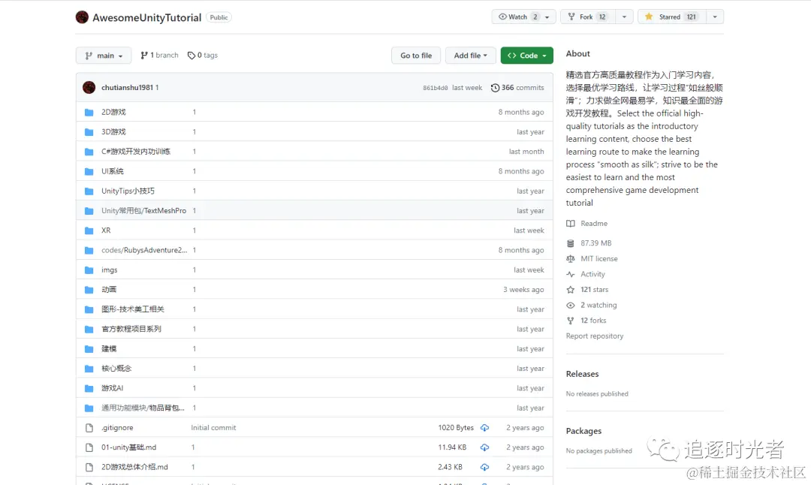Toggle the Starred button
Screen dimensions: 811x485
[x=671, y=17]
